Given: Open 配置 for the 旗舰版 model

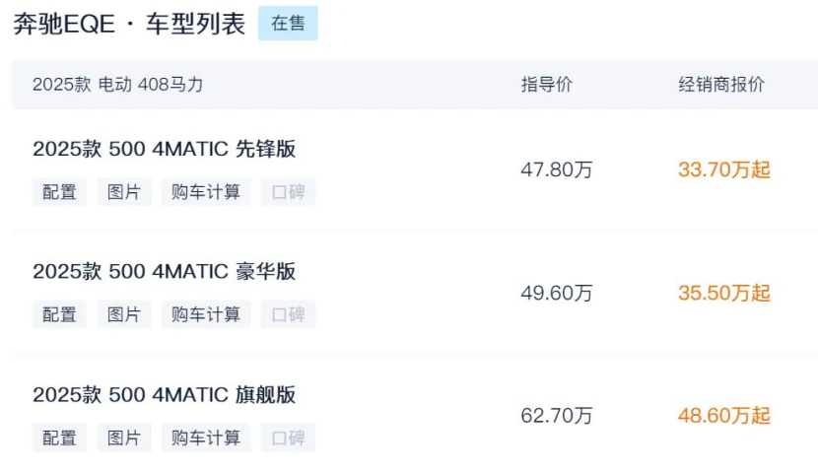Looking at the screenshot, I should [x=59, y=438].
